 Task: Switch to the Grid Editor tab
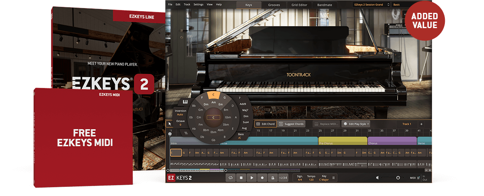click(300, 5)
